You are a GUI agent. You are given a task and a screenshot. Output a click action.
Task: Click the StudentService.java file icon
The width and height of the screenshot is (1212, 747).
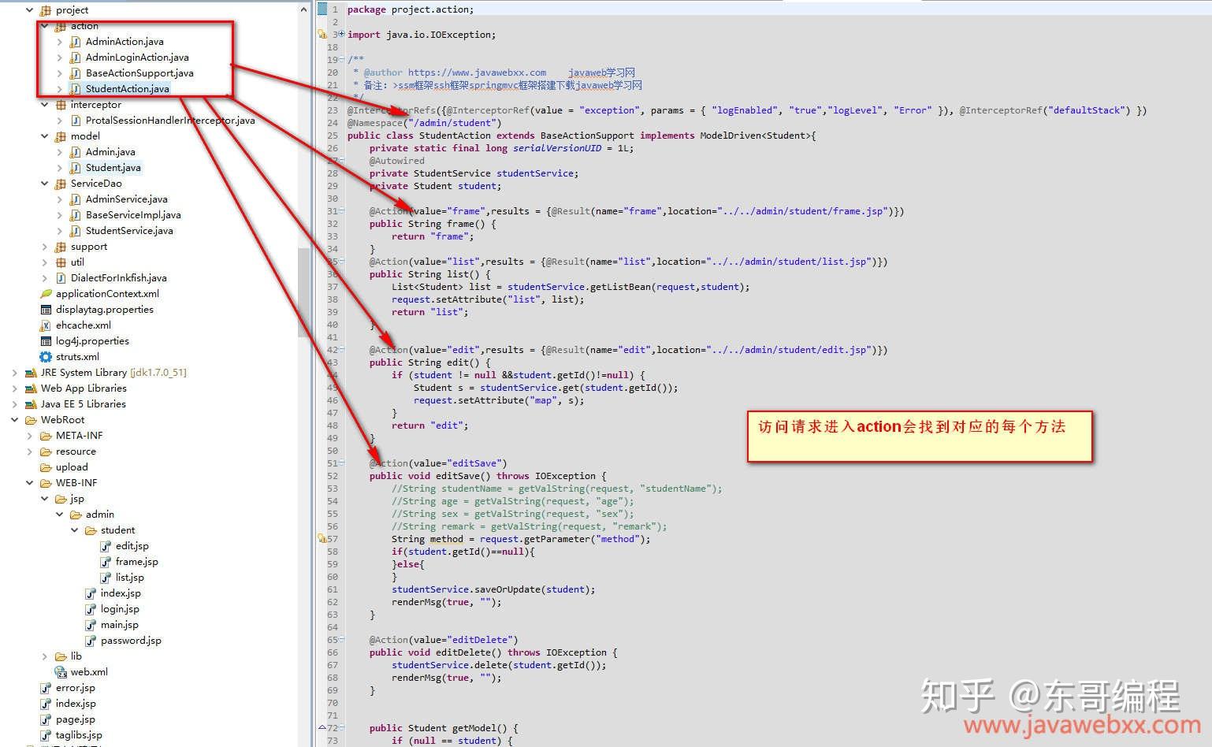pyautogui.click(x=75, y=231)
